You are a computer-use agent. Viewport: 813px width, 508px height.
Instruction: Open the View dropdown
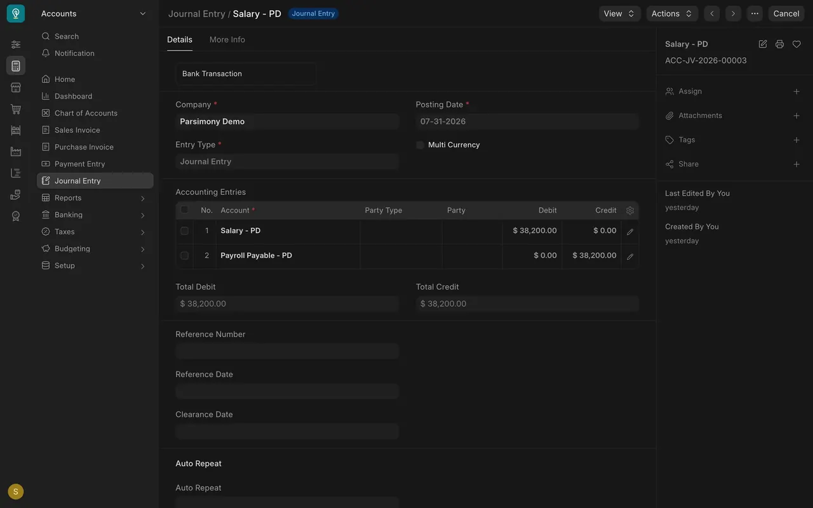click(619, 13)
